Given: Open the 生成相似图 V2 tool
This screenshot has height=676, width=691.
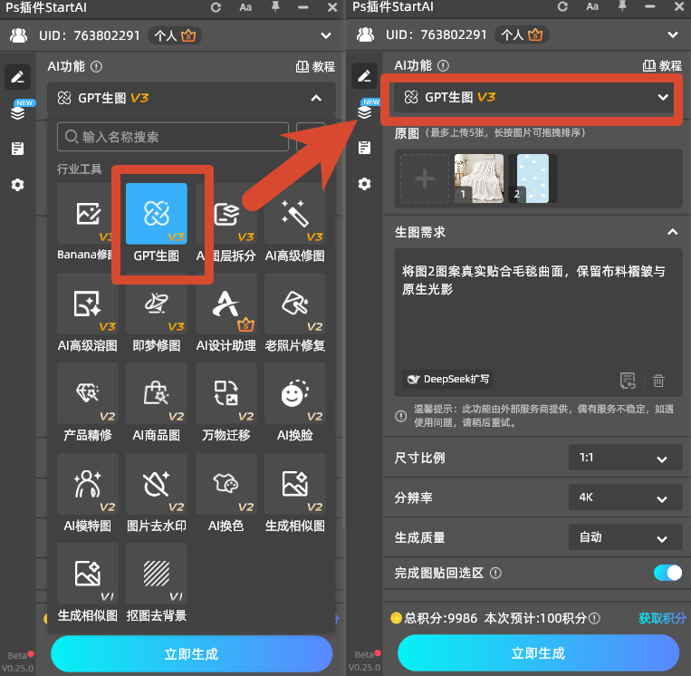Looking at the screenshot, I should (x=295, y=484).
